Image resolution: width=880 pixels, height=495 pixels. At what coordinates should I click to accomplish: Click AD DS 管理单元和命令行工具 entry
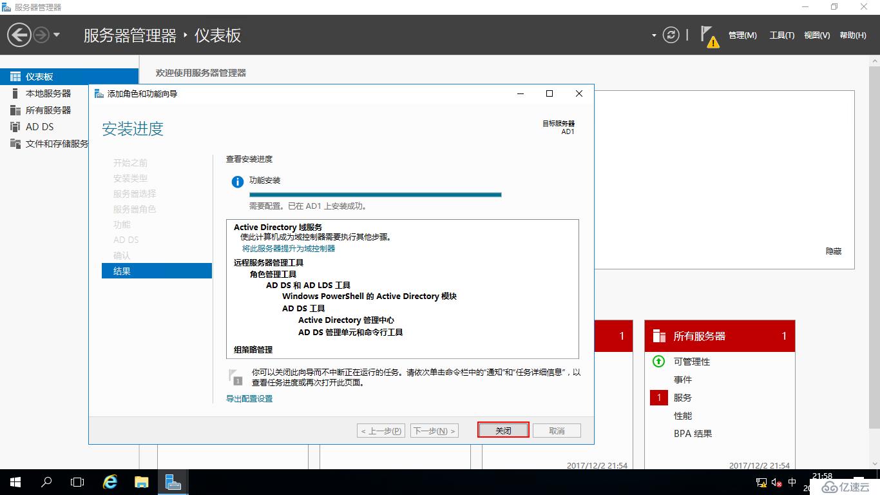[350, 333]
